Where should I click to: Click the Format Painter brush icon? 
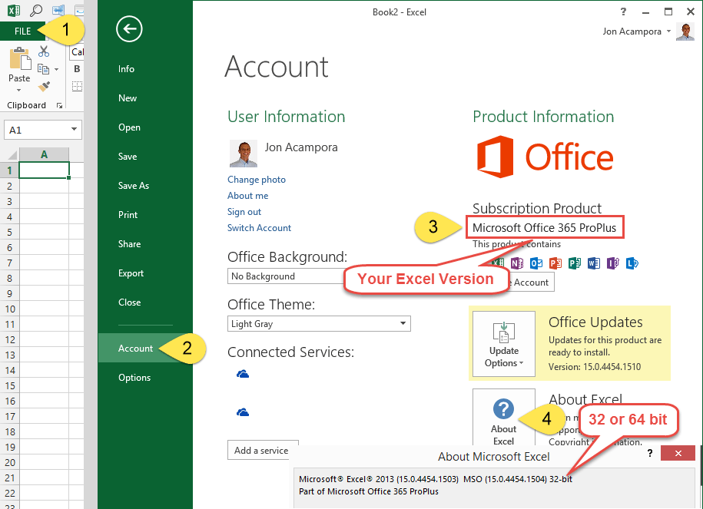44,87
